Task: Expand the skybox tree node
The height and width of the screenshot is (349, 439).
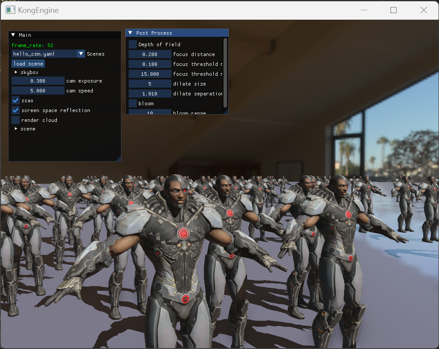Action: click(16, 72)
